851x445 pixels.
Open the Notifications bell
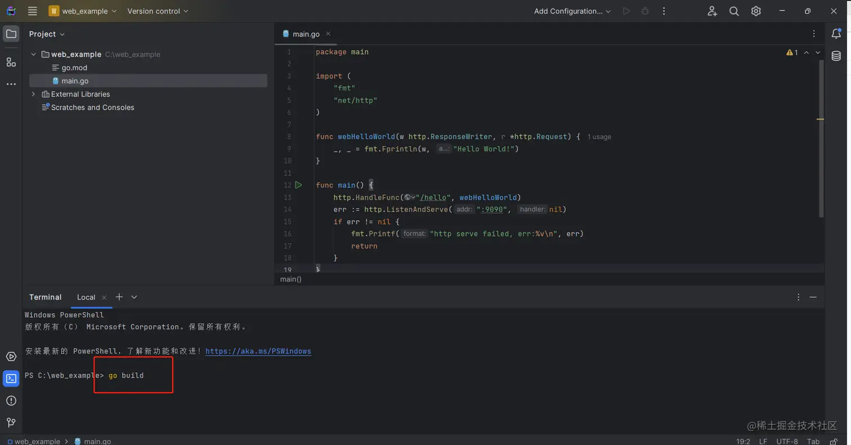(836, 34)
